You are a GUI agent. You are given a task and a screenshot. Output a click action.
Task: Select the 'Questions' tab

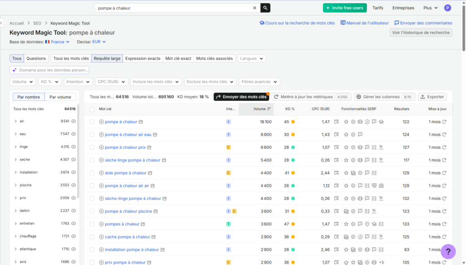pos(36,59)
